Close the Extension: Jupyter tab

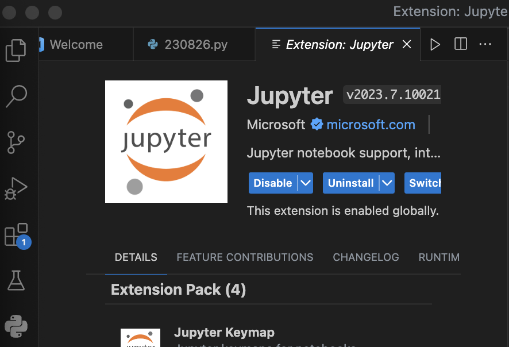pos(407,44)
